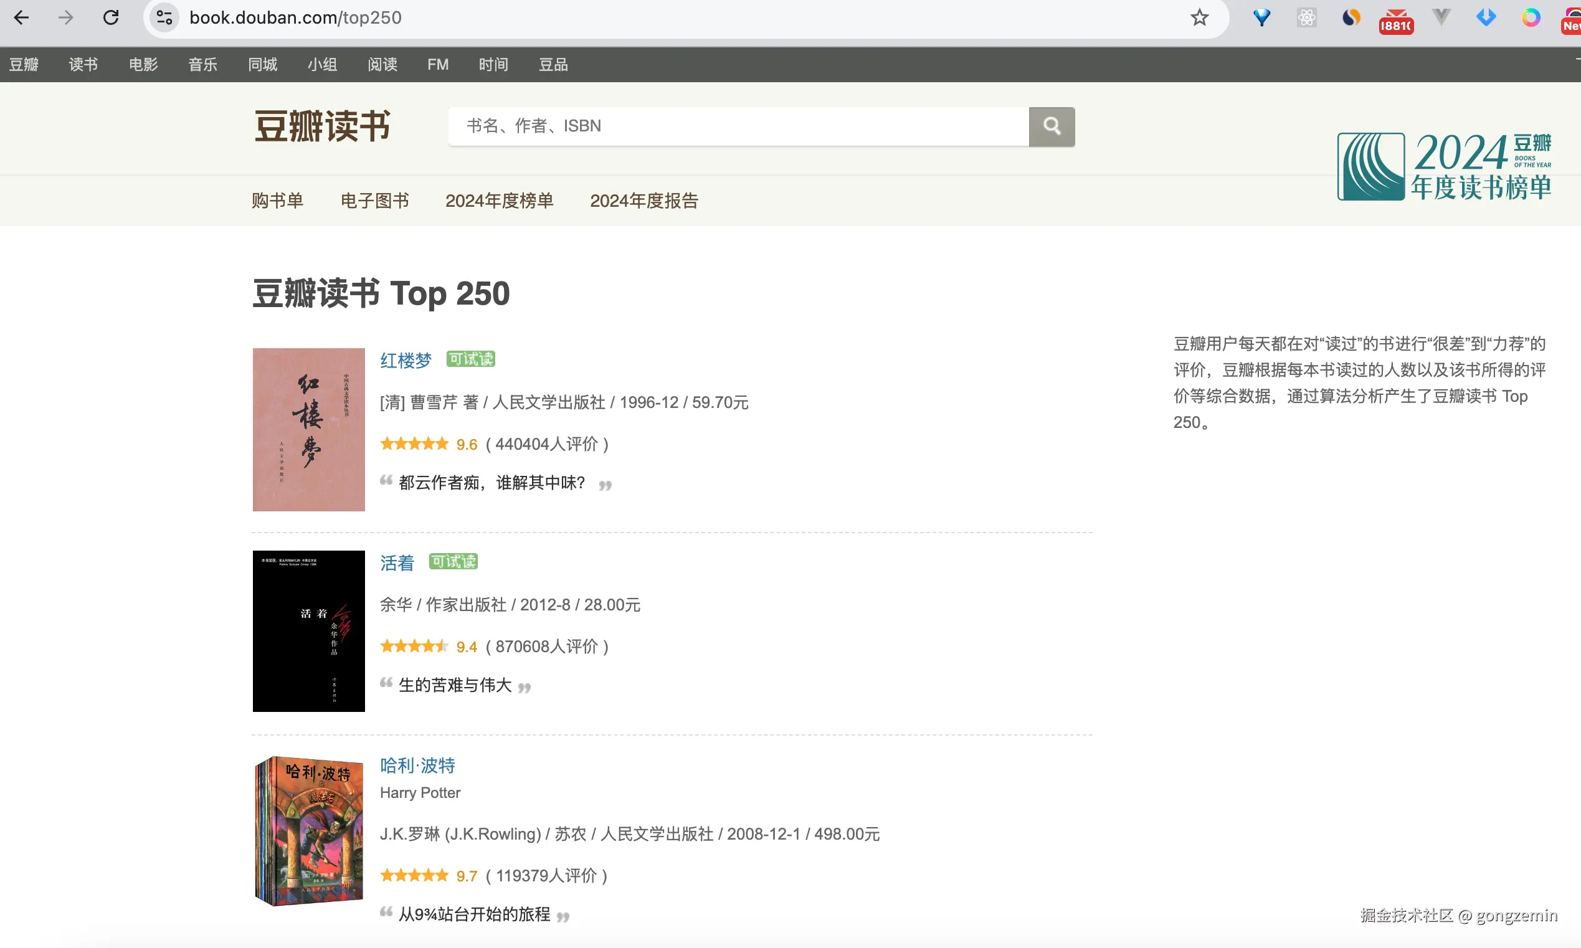1581x948 pixels.
Task: Click the browser back arrow
Action: pyautogui.click(x=22, y=17)
